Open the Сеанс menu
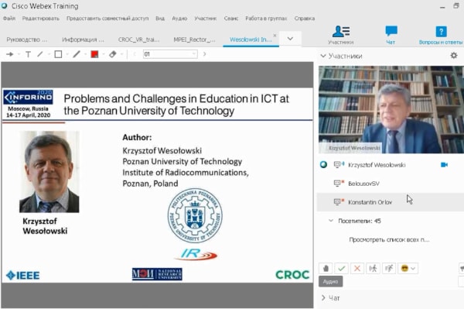 point(231,19)
